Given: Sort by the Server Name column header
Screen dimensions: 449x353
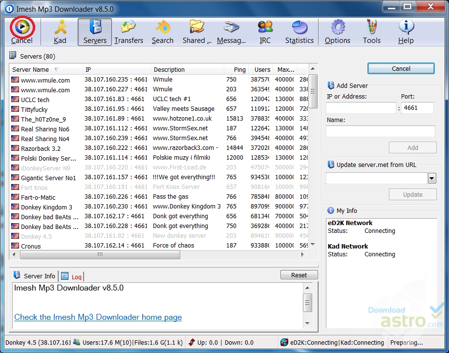Looking at the screenshot, I should (45, 69).
